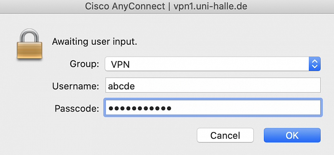
Task: Open the Group combo box showing VPN
Action: pyautogui.click(x=213, y=64)
